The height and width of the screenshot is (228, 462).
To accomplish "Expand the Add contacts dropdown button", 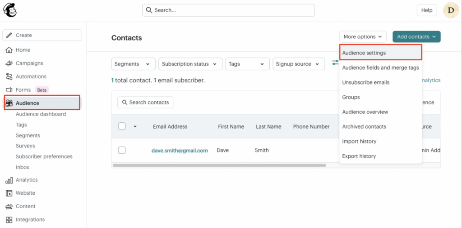I will [416, 37].
